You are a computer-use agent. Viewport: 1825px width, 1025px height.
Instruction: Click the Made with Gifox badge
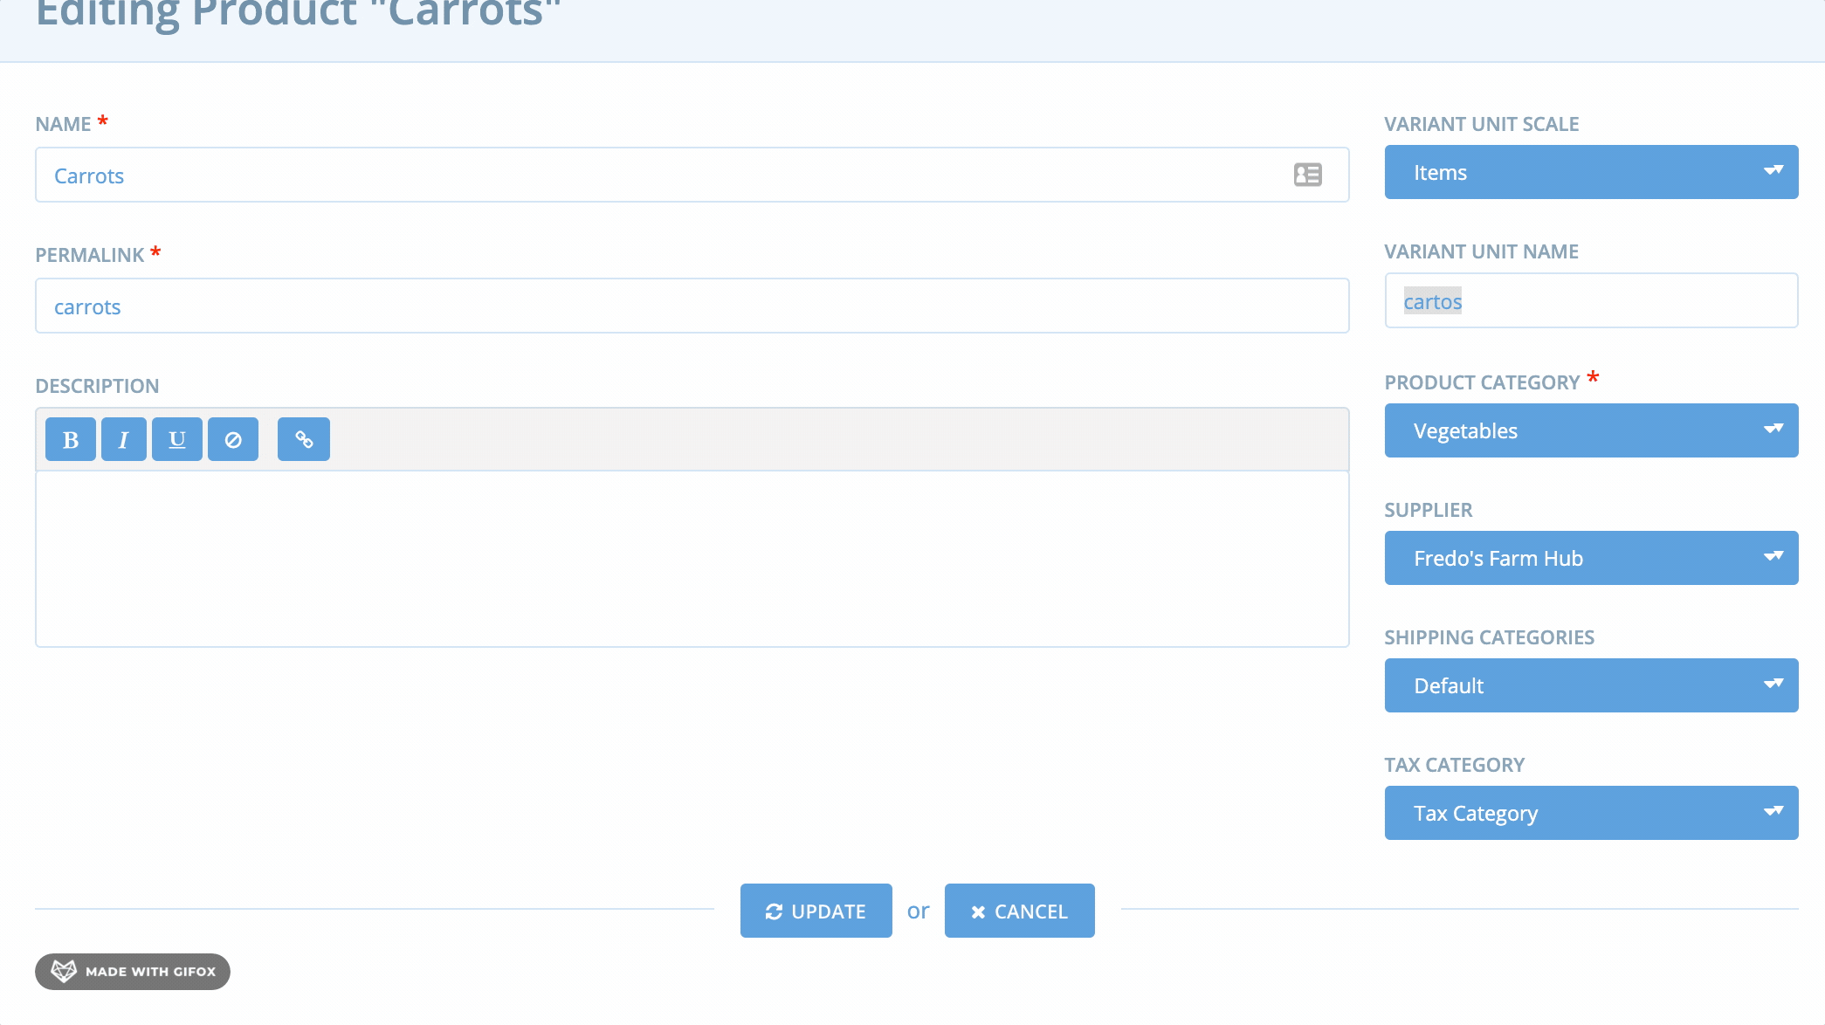133,971
